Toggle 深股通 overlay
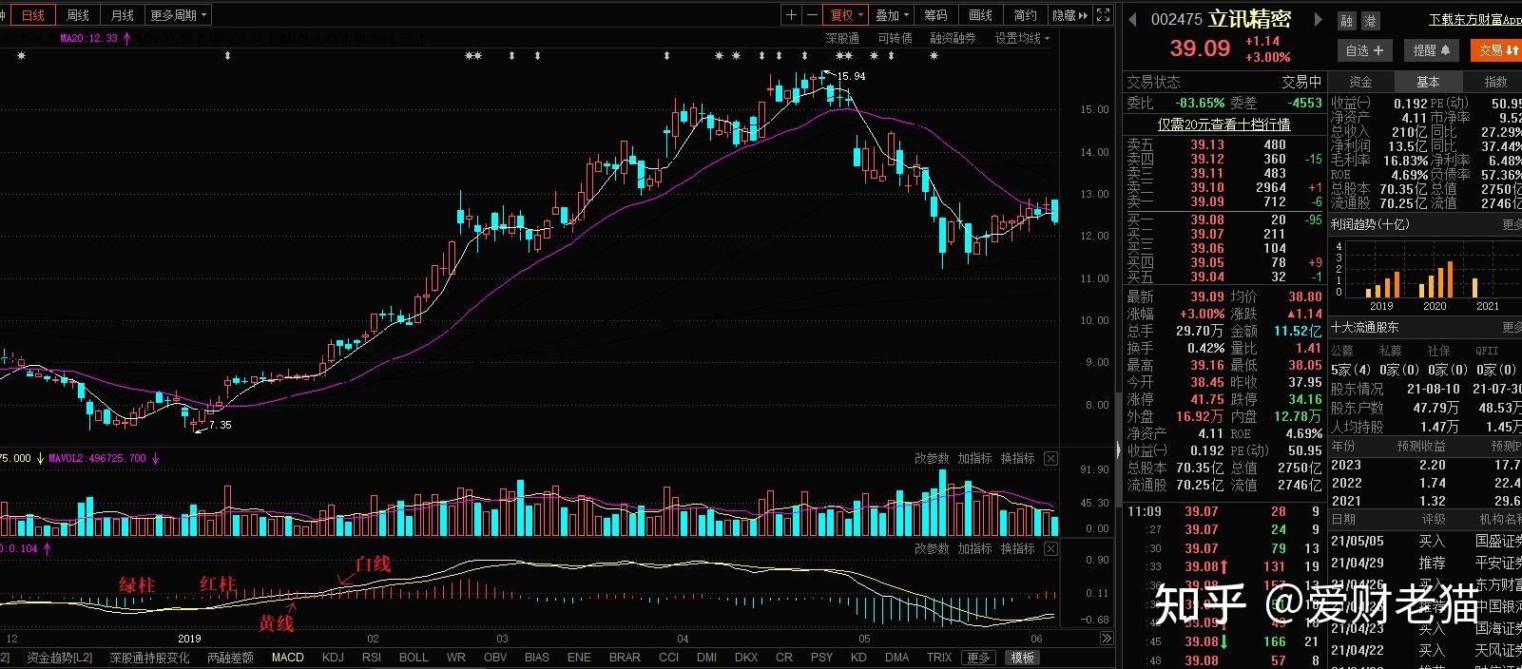The height and width of the screenshot is (669, 1522). (842, 38)
